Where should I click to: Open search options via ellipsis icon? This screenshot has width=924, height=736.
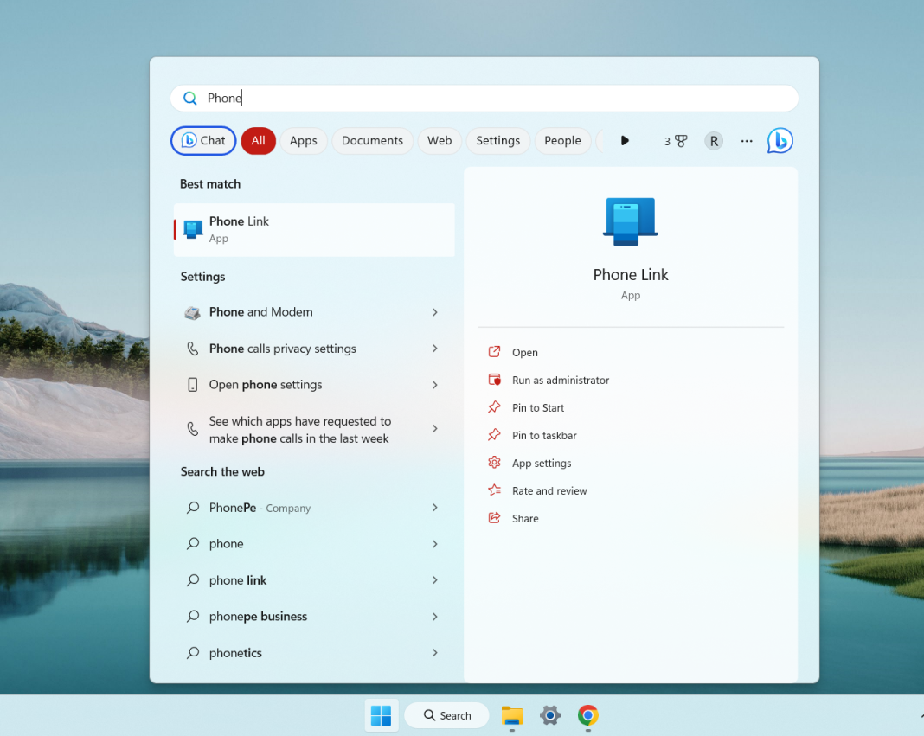(746, 141)
